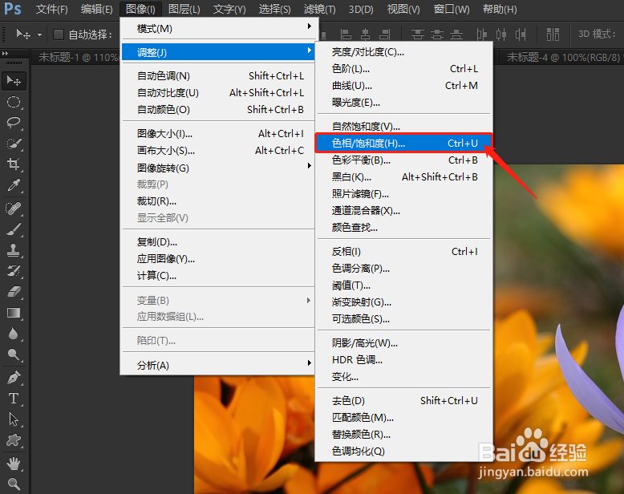Choose 复制(D) command

217,242
